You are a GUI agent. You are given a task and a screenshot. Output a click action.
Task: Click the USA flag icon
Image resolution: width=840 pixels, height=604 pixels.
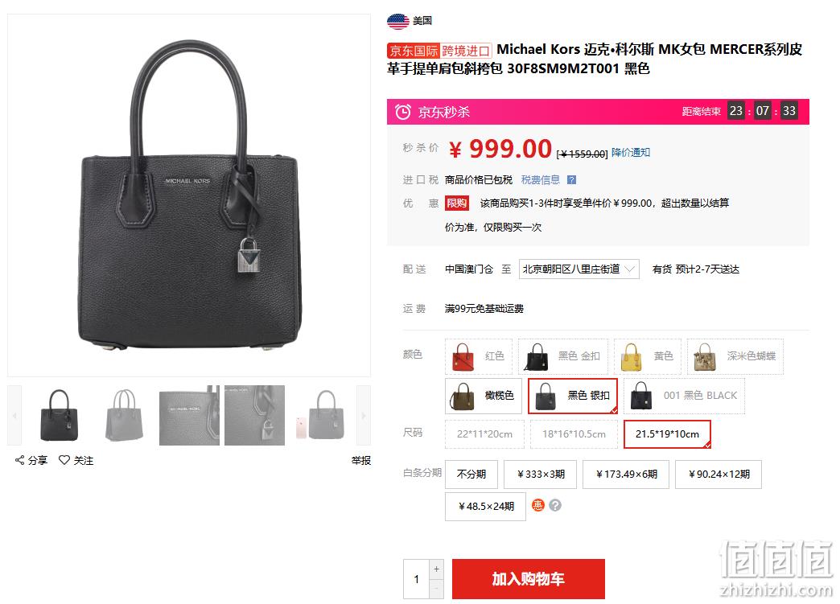pos(398,22)
